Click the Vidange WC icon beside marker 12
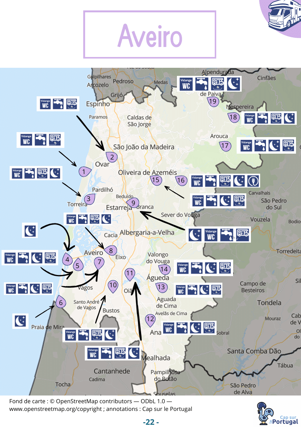 click(x=169, y=328)
